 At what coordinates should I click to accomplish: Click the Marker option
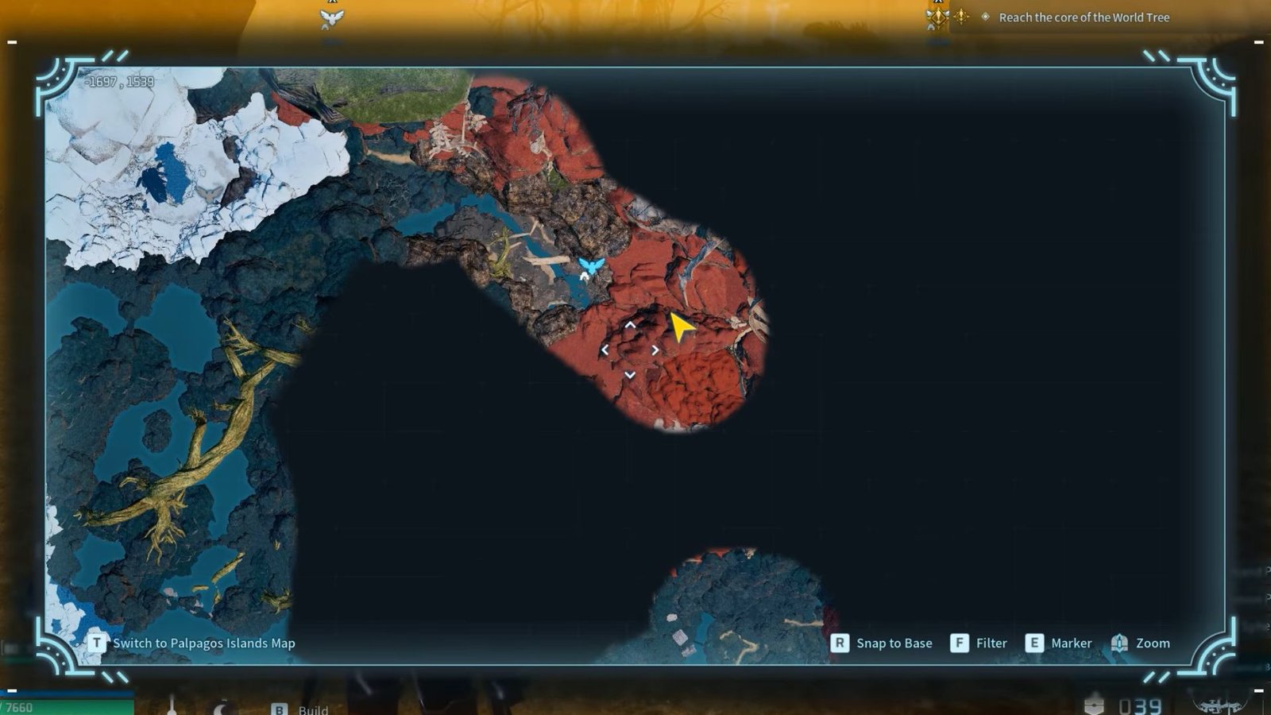[x=1072, y=643]
